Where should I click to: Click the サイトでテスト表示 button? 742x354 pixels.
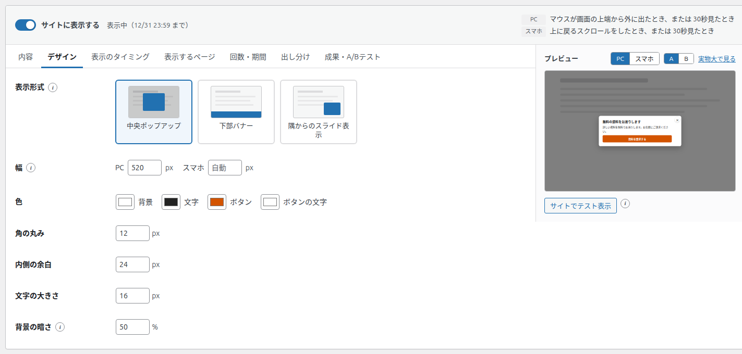(x=580, y=206)
